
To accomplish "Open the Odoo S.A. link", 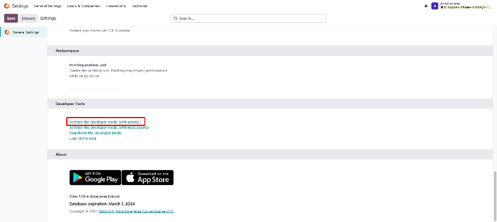I will pos(106,211).
